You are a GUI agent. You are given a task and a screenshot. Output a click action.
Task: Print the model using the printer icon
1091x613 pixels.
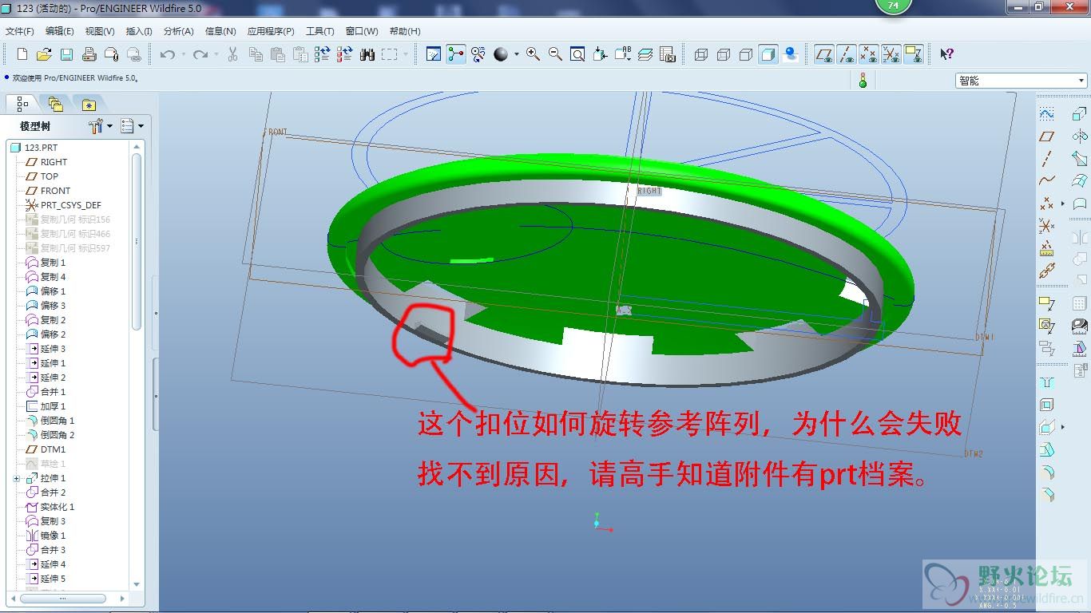coord(89,54)
